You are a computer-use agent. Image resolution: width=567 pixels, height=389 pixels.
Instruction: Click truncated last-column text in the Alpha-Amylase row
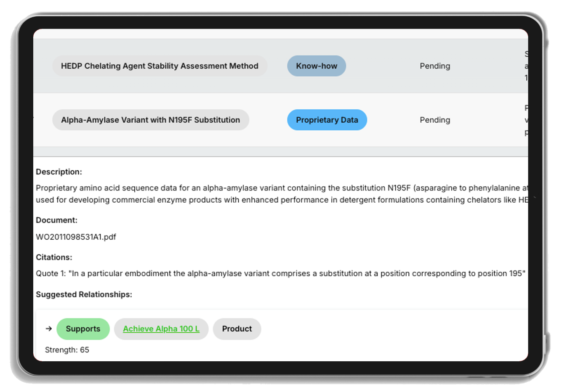526,120
